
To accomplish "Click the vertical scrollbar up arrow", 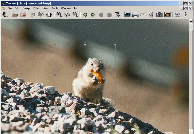I will (x=191, y=21).
